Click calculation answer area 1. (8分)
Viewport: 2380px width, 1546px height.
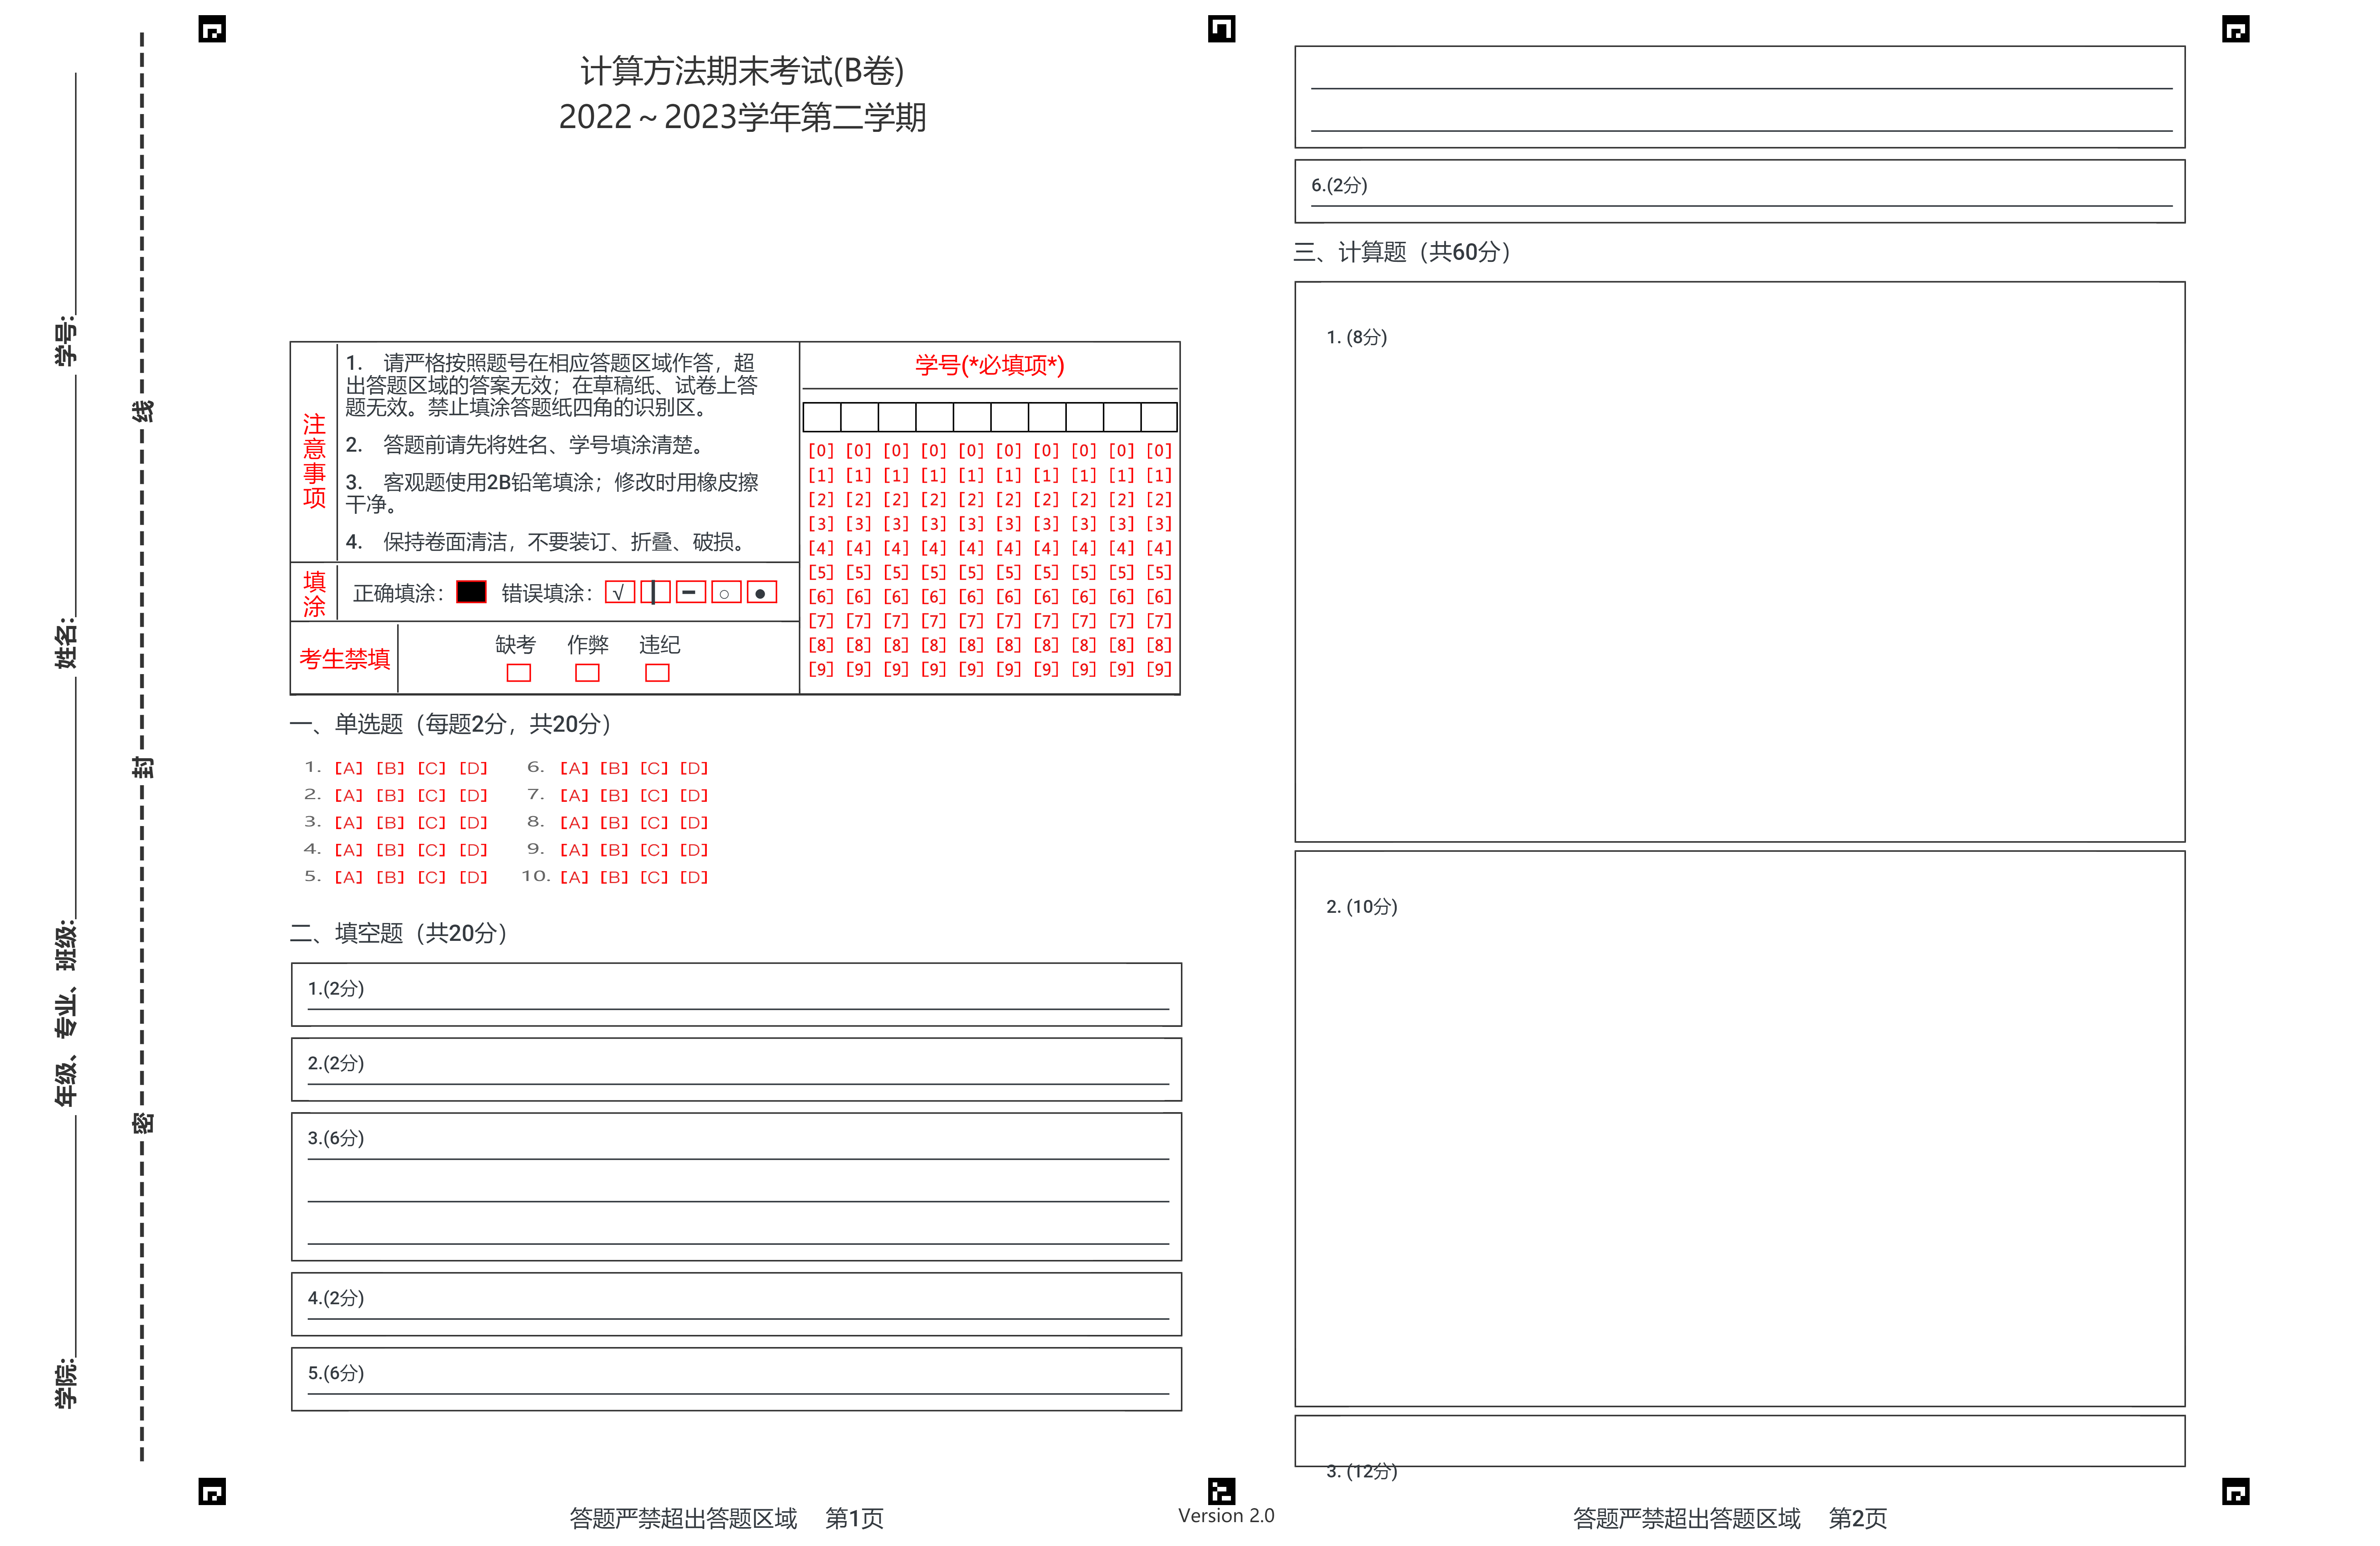1740,562
